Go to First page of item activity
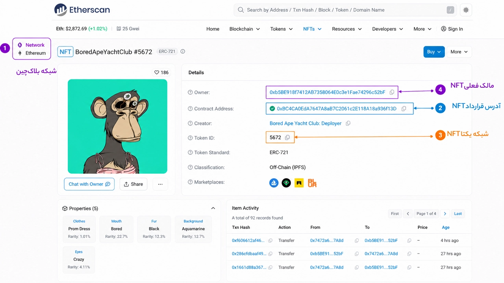This screenshot has height=283, width=504. 395,214
